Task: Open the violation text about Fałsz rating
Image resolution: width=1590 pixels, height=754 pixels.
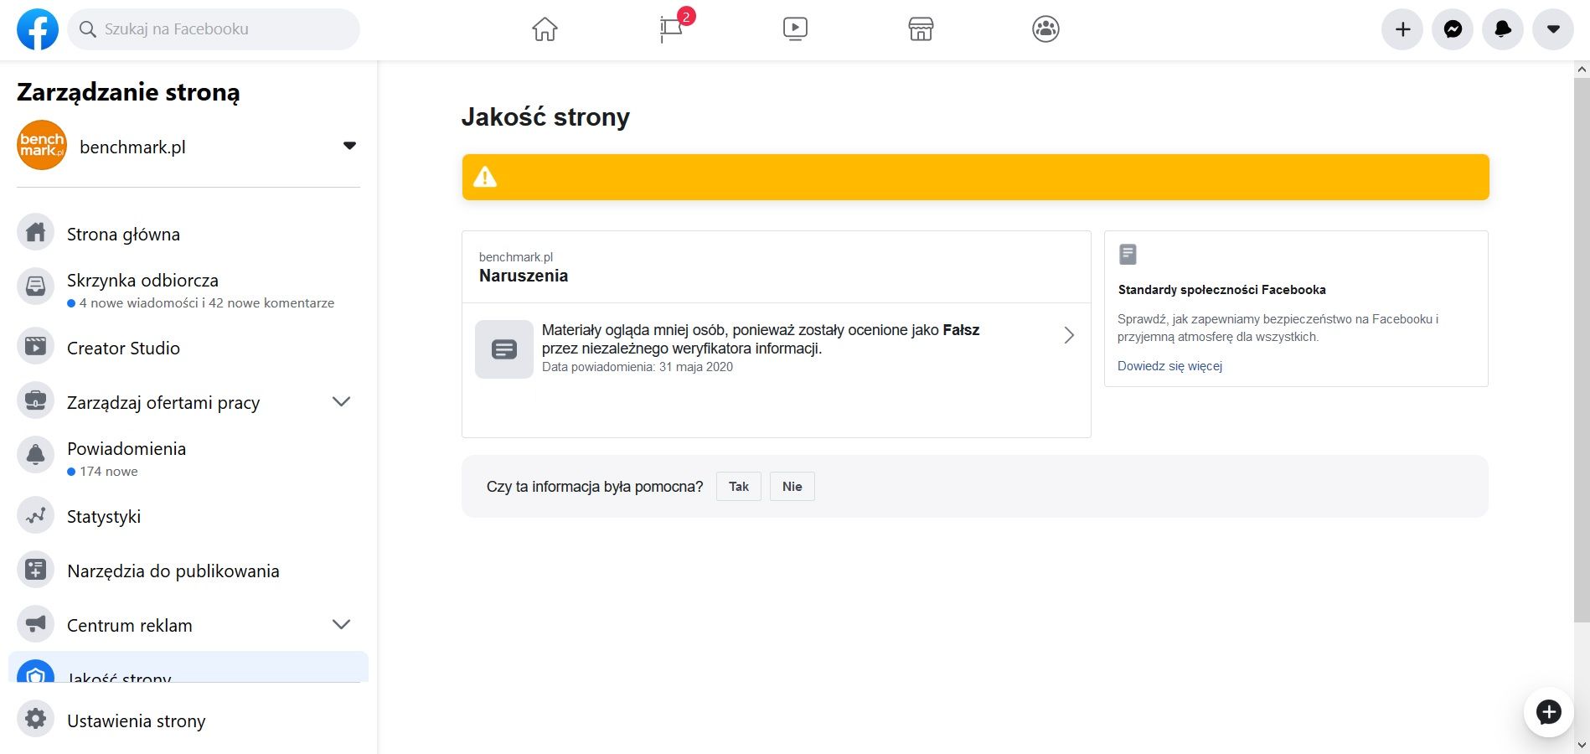Action: pos(761,338)
